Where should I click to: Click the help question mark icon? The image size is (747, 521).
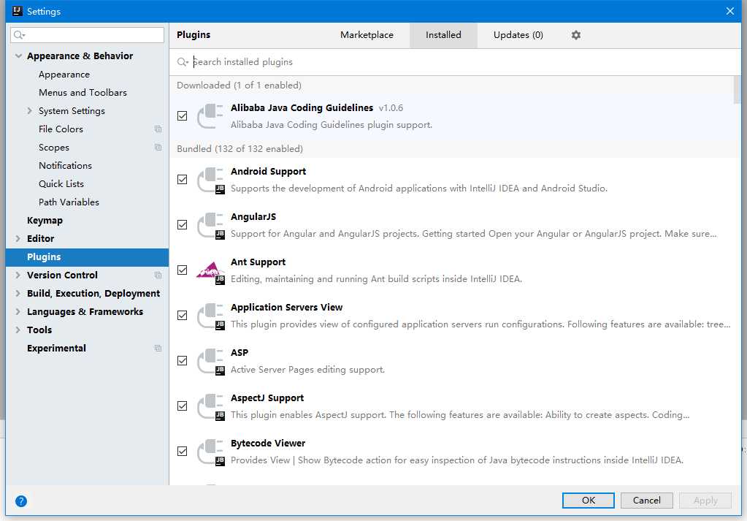pyautogui.click(x=21, y=501)
